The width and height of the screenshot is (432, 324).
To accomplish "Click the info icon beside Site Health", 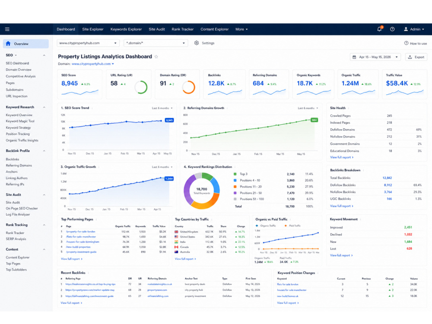I will pyautogui.click(x=349, y=108).
